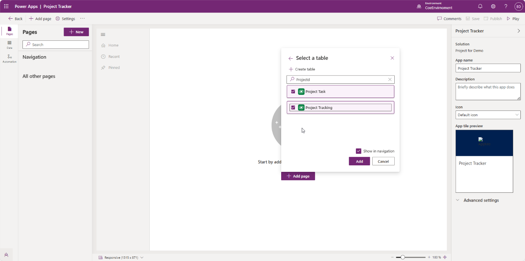This screenshot has width=525, height=261.
Task: Open the BD account avatar
Action: (519, 6)
